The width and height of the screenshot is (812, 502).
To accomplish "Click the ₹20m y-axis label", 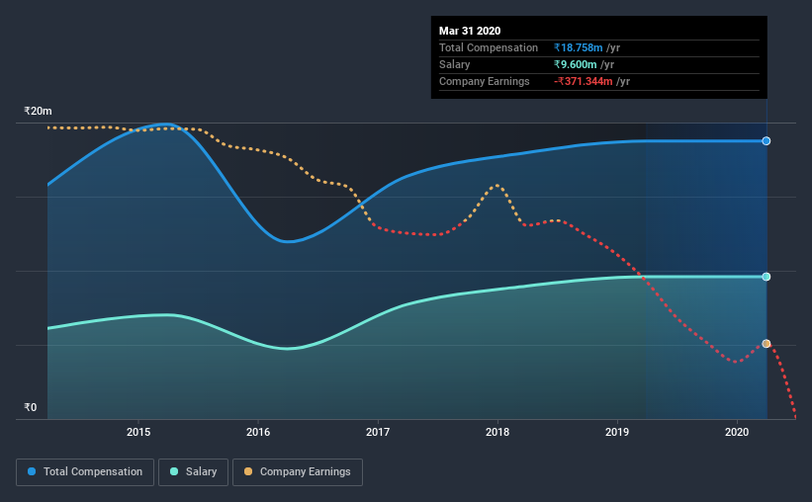I will click(38, 112).
